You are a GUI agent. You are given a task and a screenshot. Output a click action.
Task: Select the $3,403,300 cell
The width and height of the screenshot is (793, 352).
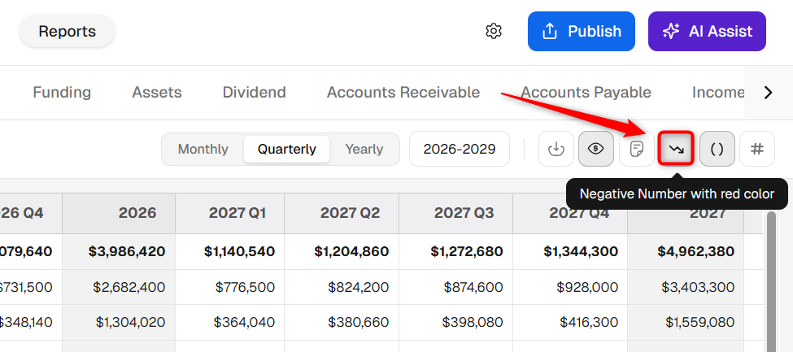point(686,287)
